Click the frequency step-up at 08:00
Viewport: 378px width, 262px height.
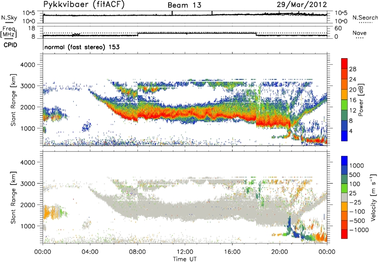point(137,34)
